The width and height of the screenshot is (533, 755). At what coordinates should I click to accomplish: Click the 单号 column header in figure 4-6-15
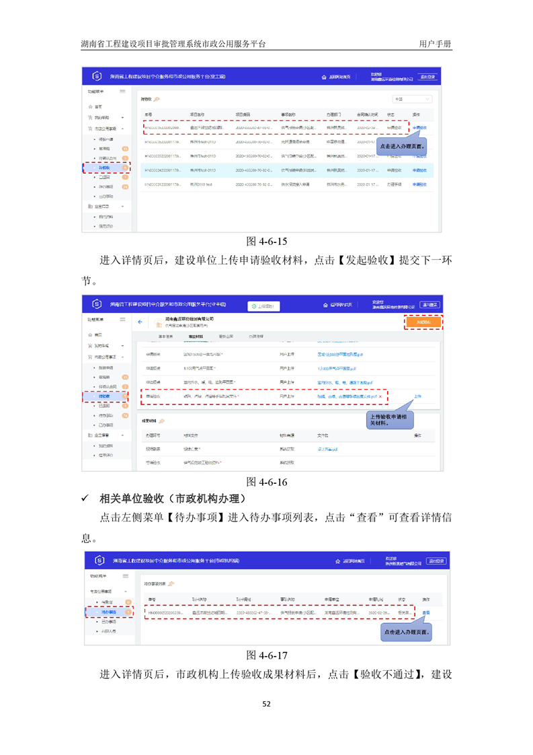pyautogui.click(x=149, y=114)
